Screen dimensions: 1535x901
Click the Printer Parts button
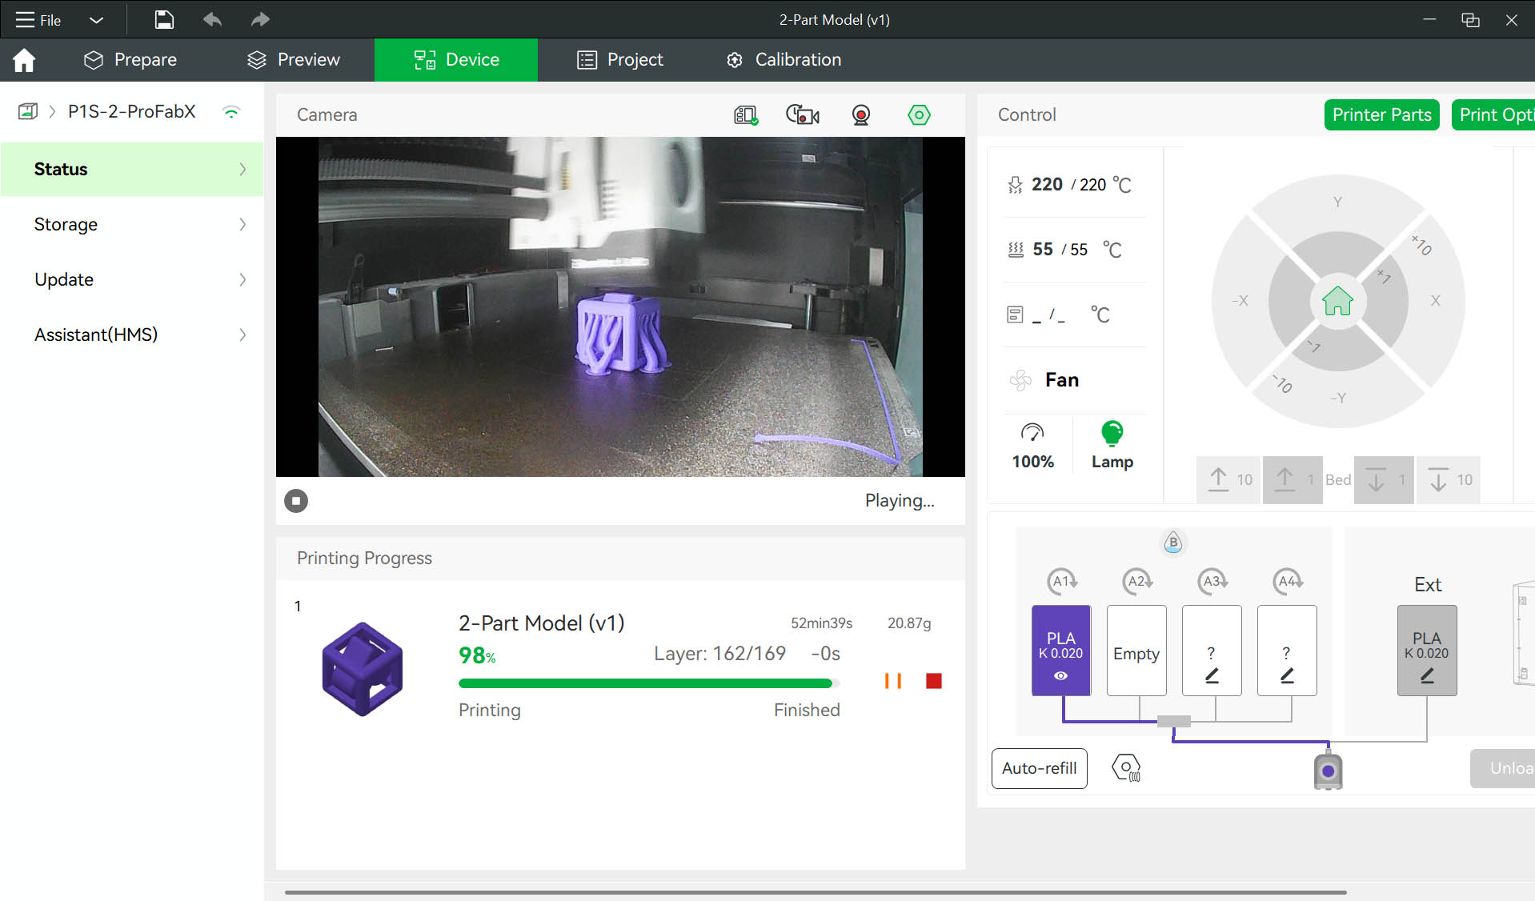(1382, 115)
